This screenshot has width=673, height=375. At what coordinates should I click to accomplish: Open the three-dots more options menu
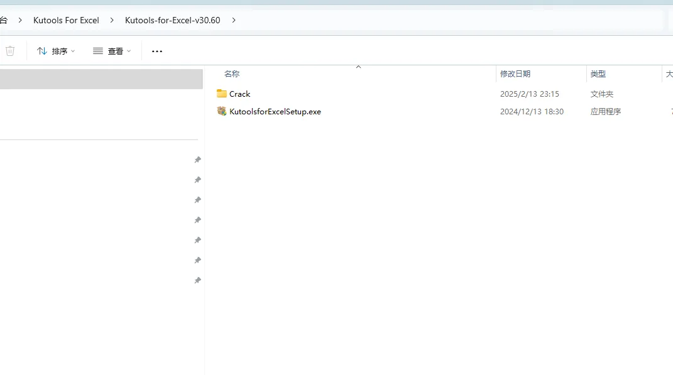(x=157, y=51)
